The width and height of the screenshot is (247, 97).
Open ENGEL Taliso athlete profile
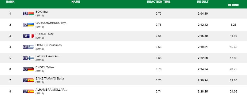point(45,67)
